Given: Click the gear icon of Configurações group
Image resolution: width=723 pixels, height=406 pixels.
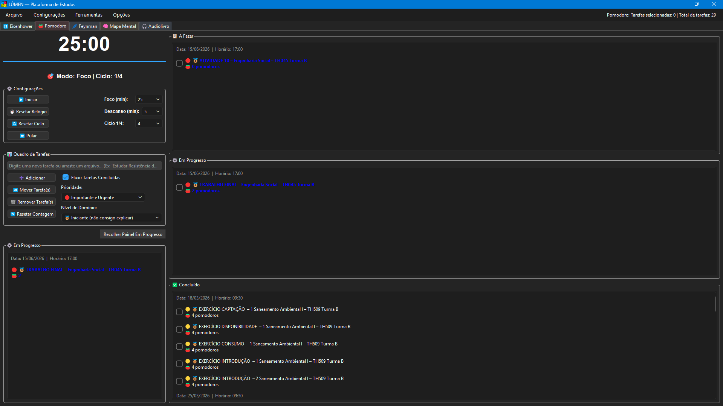Looking at the screenshot, I should click(x=9, y=89).
